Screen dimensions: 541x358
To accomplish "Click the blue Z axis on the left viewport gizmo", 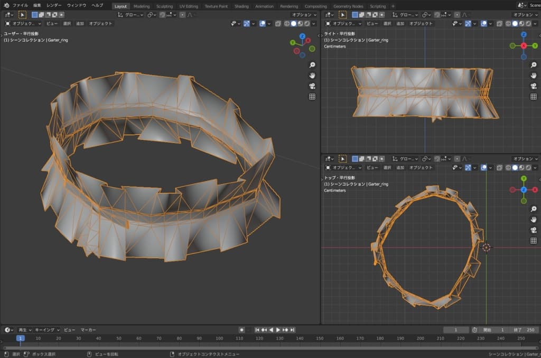I will [x=302, y=36].
